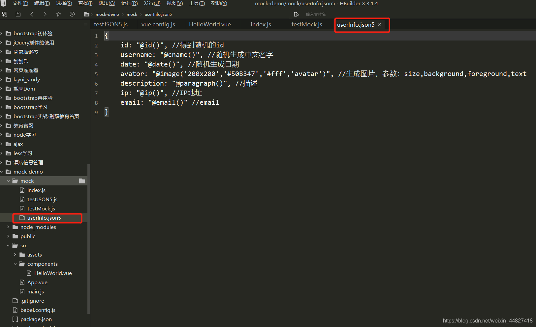The width and height of the screenshot is (536, 327).
Task: Click the folder icon of assets
Action: [22, 255]
